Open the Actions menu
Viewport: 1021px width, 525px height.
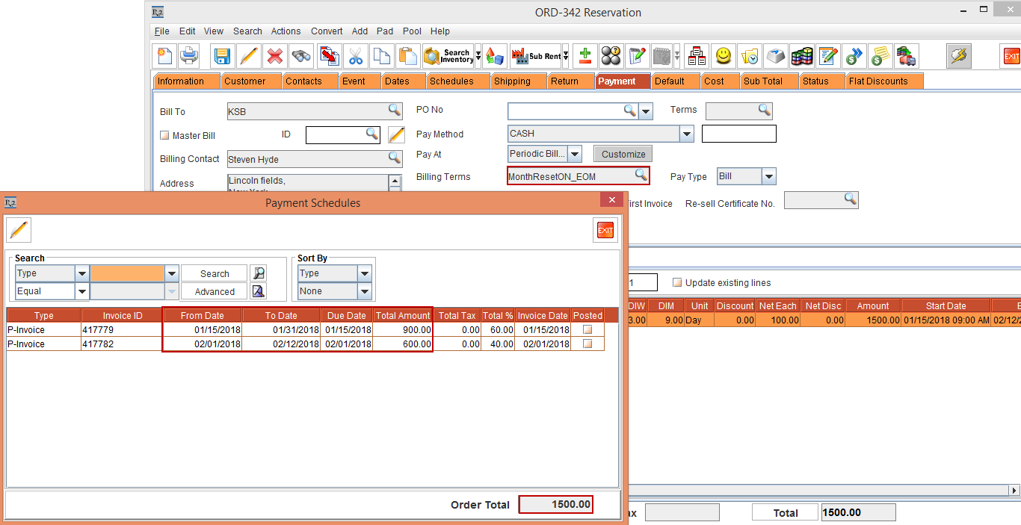[x=286, y=31]
